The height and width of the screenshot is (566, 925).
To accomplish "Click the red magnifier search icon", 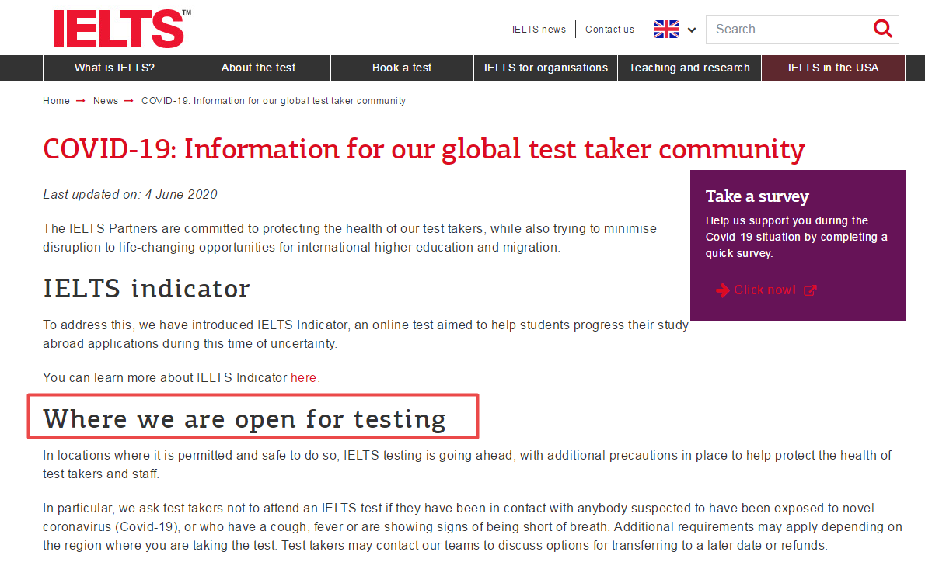I will coord(882,29).
